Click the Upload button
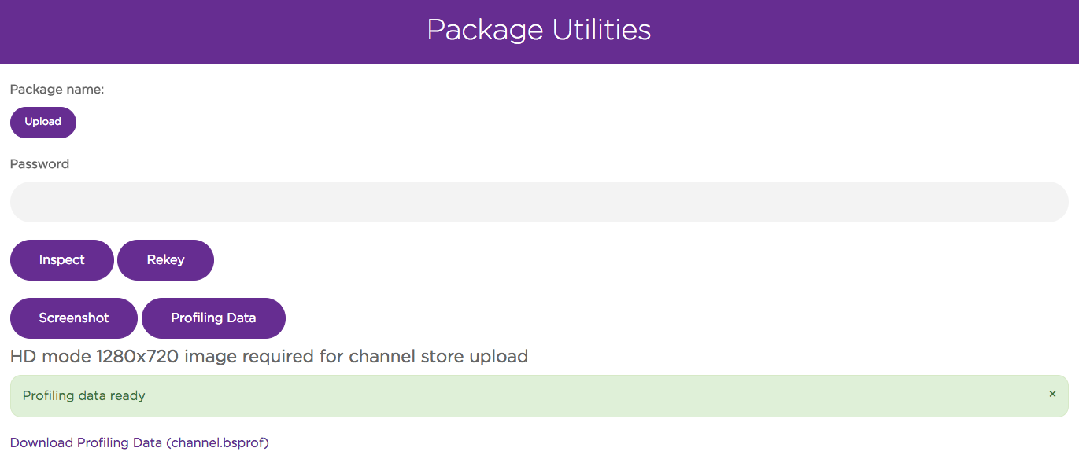This screenshot has width=1079, height=470. point(43,123)
